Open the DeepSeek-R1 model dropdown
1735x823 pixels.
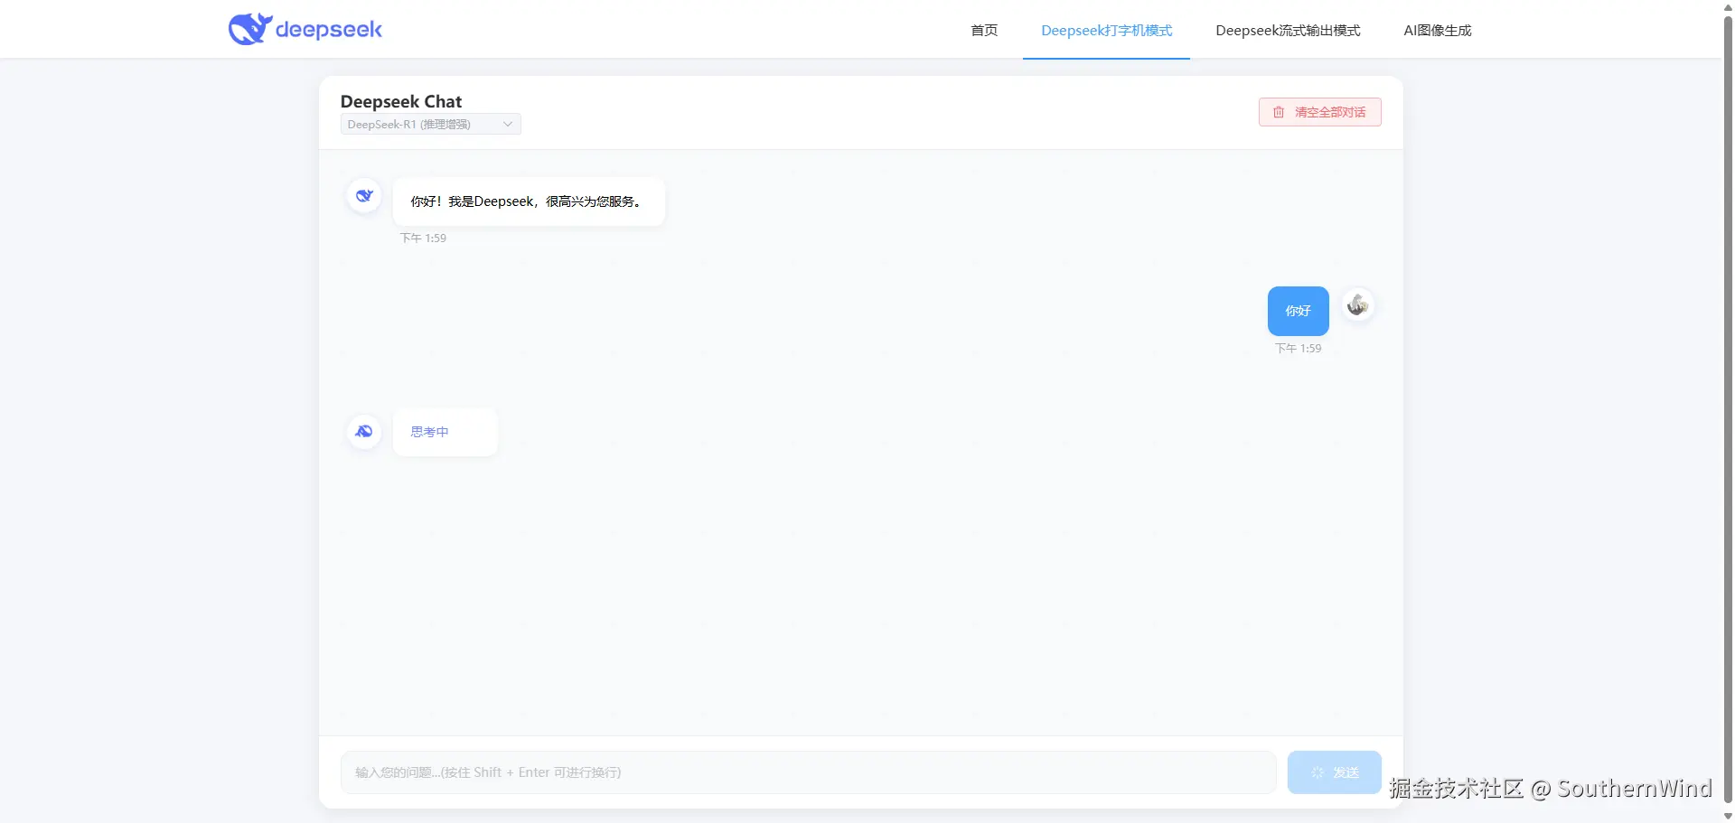[430, 125]
